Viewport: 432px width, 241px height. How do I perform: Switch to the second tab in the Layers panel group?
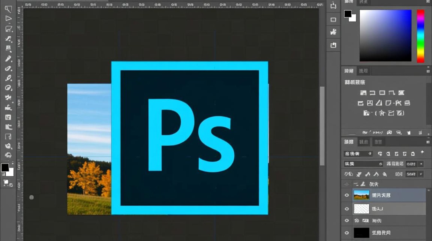pos(364,142)
